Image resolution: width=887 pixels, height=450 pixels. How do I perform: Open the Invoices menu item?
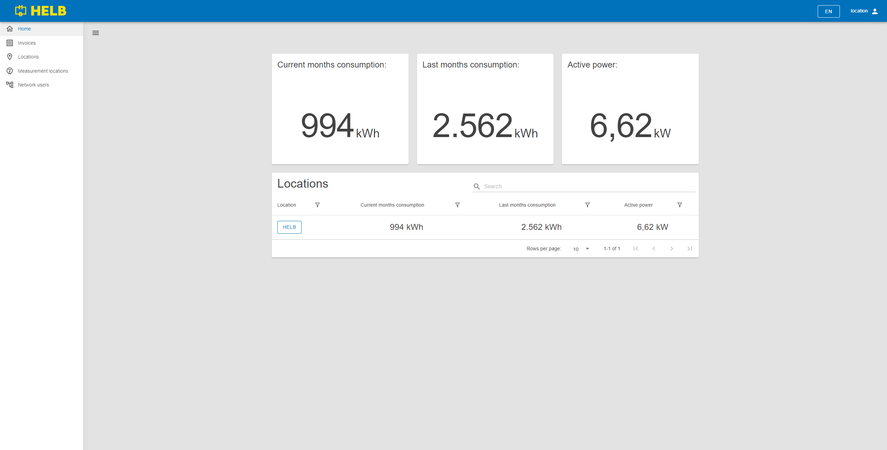(42, 43)
